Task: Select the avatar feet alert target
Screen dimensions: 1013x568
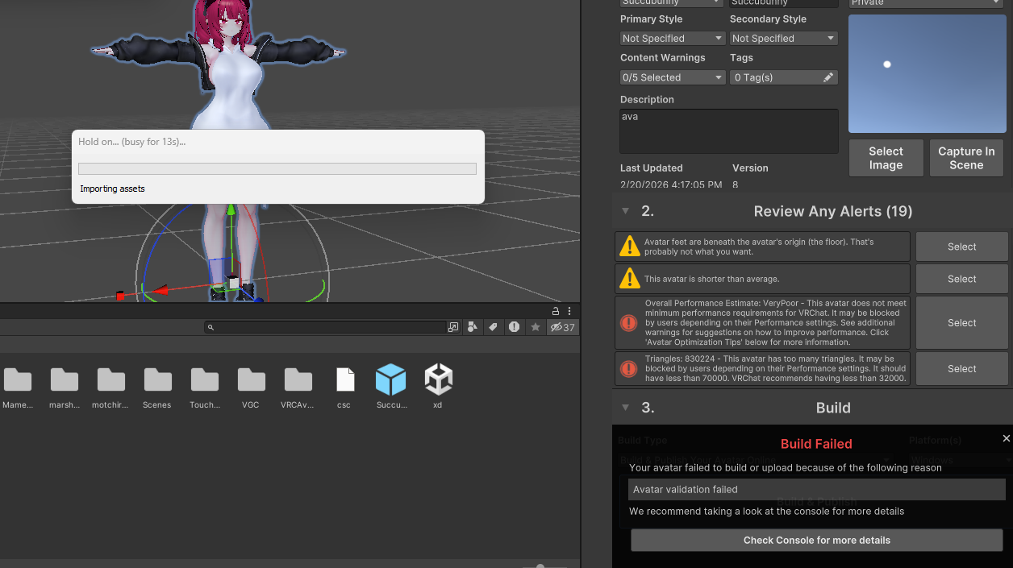Action: [962, 247]
